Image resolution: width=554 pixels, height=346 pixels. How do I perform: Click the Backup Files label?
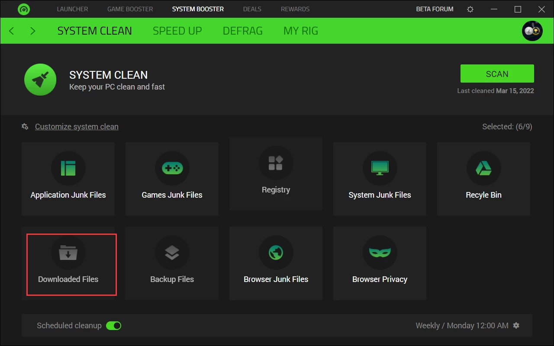(x=172, y=279)
